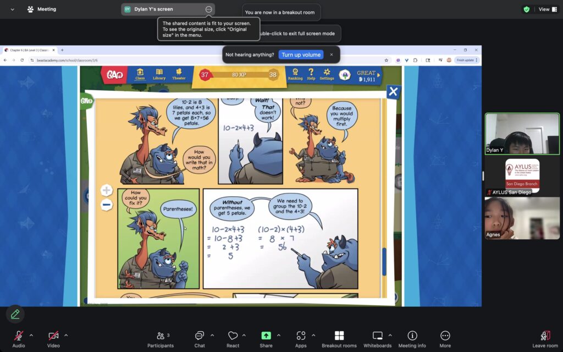This screenshot has width=563, height=352.
Task: Start camera with the Video button
Action: coord(53,336)
